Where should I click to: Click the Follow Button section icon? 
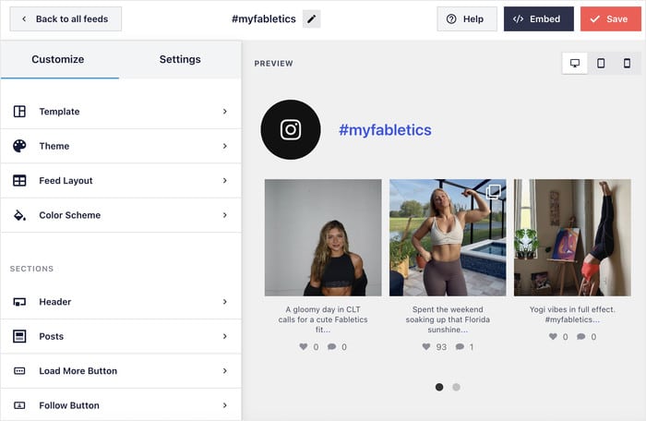click(19, 405)
